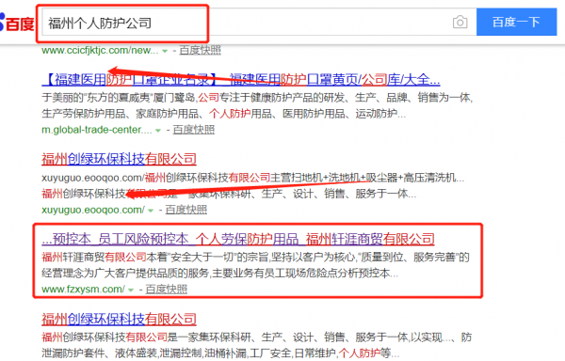The image size is (565, 361).
Task: Open 百度快照 for the ccicfjktjc result
Action: tap(200, 51)
